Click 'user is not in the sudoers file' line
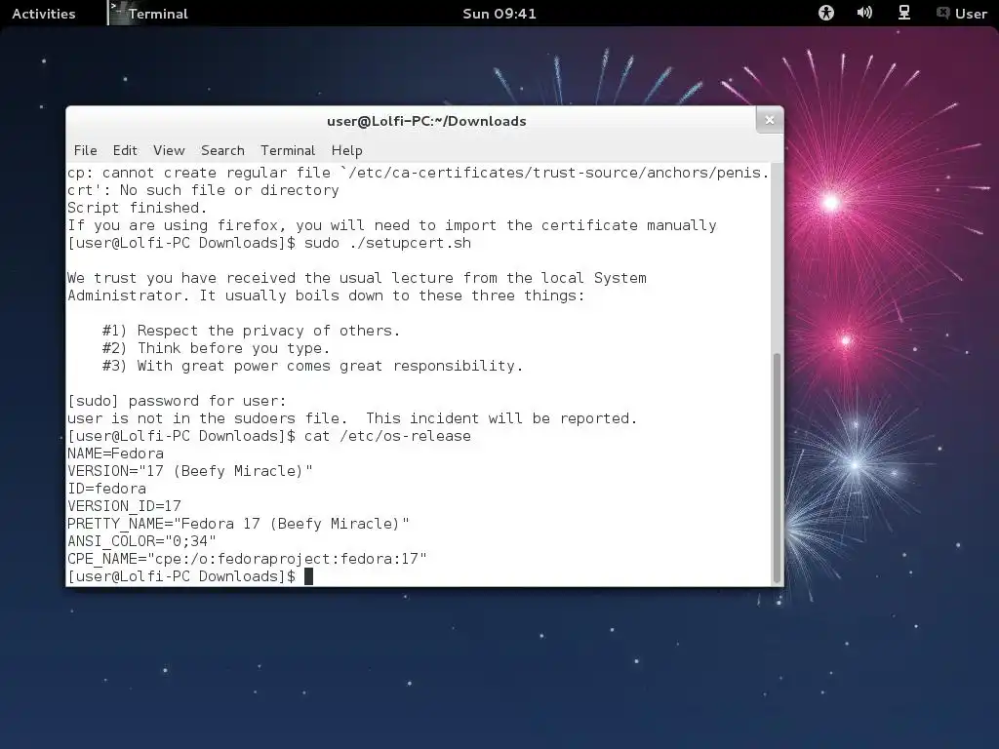Image resolution: width=999 pixels, height=749 pixels. click(352, 418)
